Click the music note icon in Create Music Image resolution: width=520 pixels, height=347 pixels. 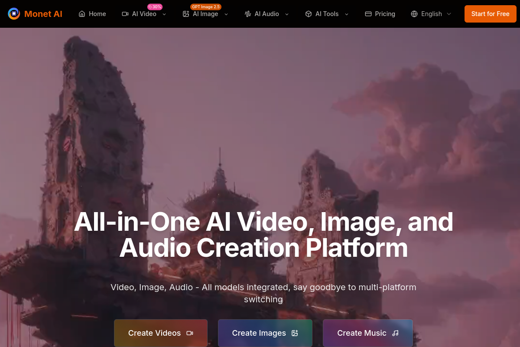[395, 333]
